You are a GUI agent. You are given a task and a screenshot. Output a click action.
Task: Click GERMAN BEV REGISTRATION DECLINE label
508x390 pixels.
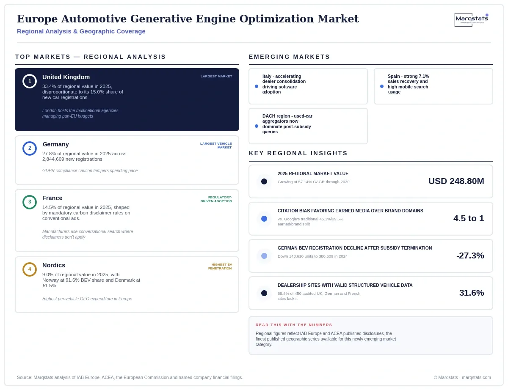coord(355,248)
